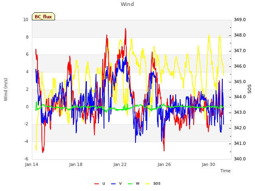The width and height of the screenshot is (255, 191).
Task: Click the 'sos' legend label
Action: [157, 183]
